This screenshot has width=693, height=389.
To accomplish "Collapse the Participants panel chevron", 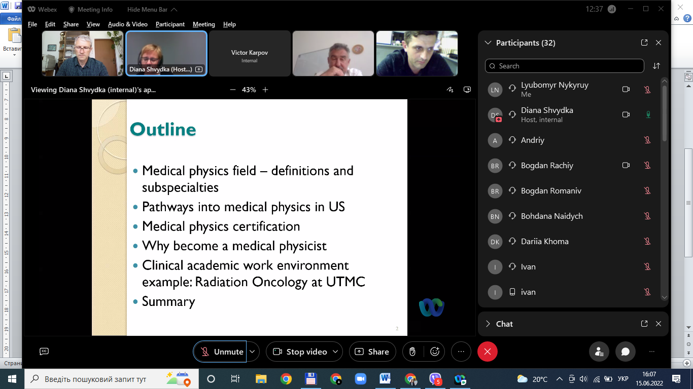I will (x=488, y=43).
